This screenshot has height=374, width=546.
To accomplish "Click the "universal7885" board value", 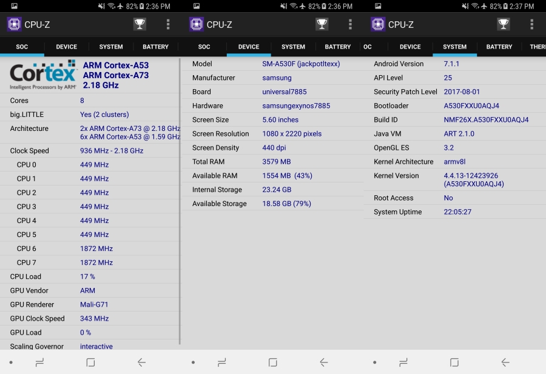I will tap(285, 92).
